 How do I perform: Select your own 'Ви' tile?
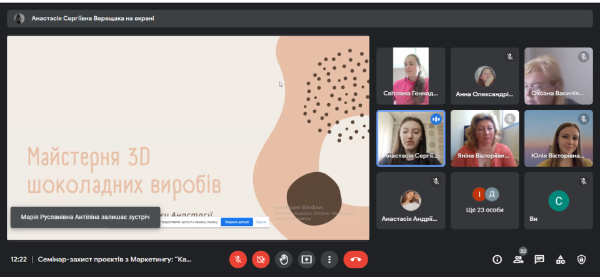point(559,201)
